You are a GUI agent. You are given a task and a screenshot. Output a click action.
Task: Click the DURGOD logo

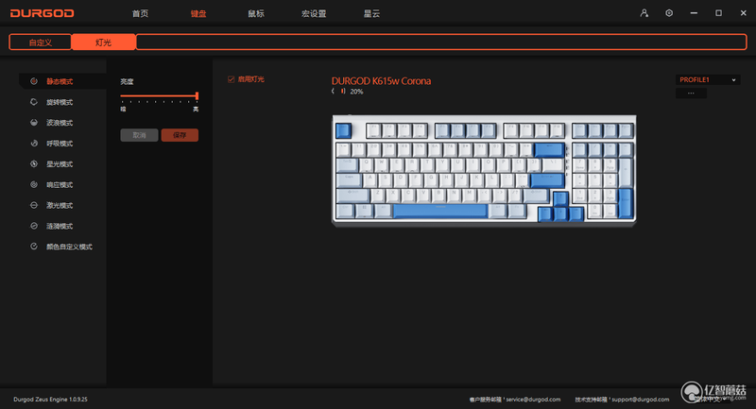pos(42,13)
